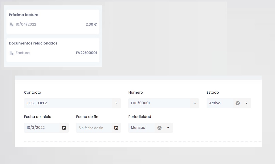275x164 pixels.
Task: Open the Fecha de fin calendar picker
Action: (x=116, y=128)
